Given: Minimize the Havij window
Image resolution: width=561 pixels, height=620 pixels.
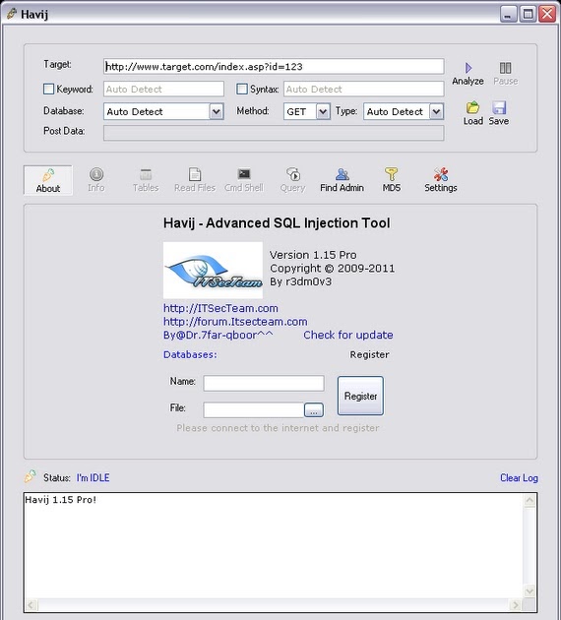Looking at the screenshot, I should (x=509, y=14).
